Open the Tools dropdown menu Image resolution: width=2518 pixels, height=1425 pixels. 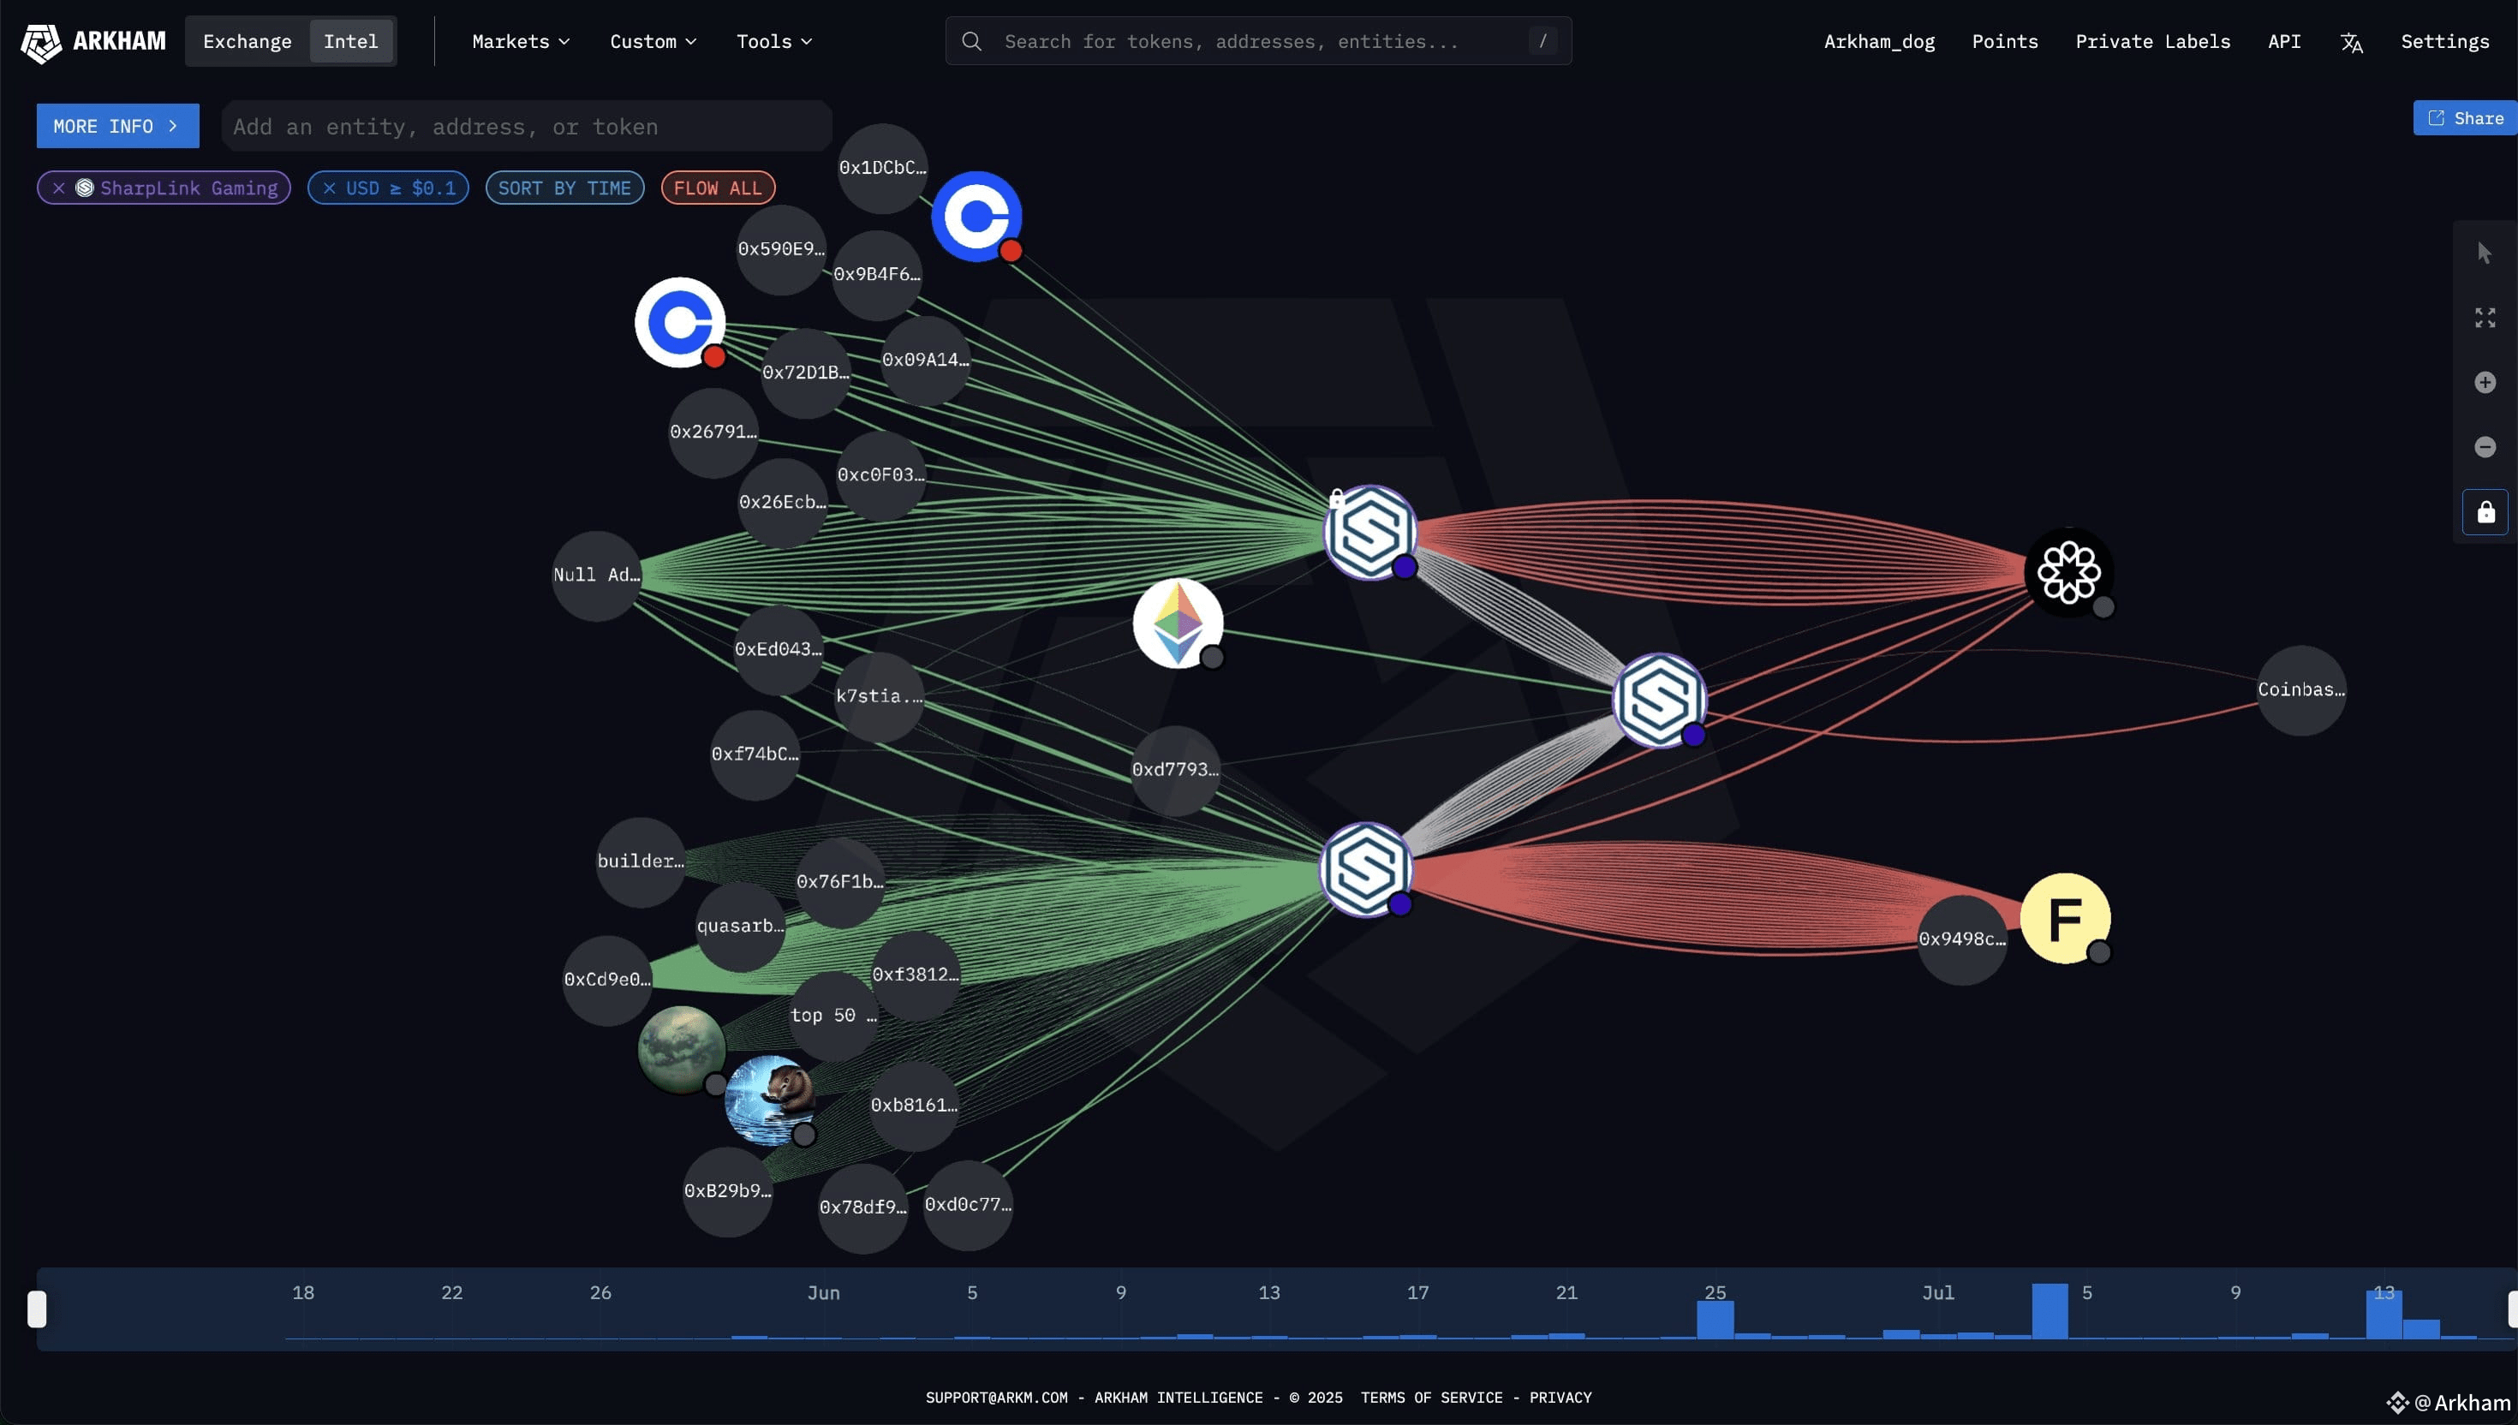[x=774, y=41]
